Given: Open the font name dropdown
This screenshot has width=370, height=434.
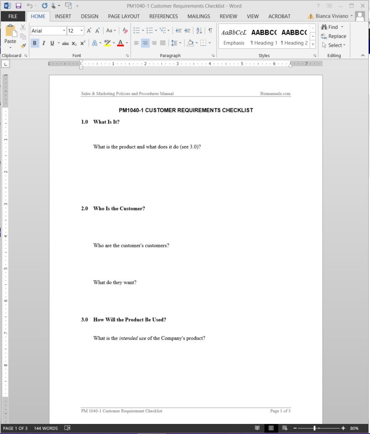Looking at the screenshot, I should pyautogui.click(x=64, y=31).
